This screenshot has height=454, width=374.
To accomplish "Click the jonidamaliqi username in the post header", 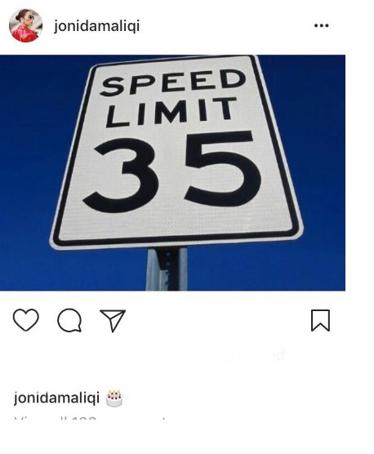I will (97, 26).
